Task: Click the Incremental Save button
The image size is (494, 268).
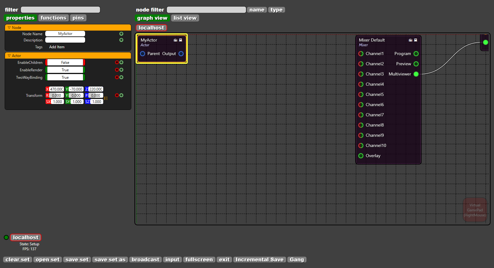Action: [x=259, y=260]
